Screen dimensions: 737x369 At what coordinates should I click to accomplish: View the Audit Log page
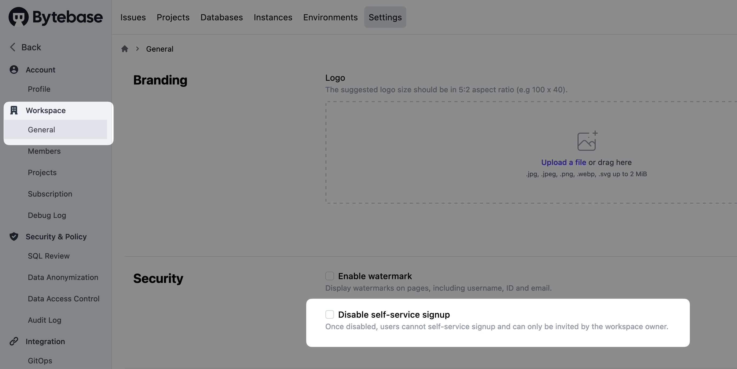click(x=44, y=320)
